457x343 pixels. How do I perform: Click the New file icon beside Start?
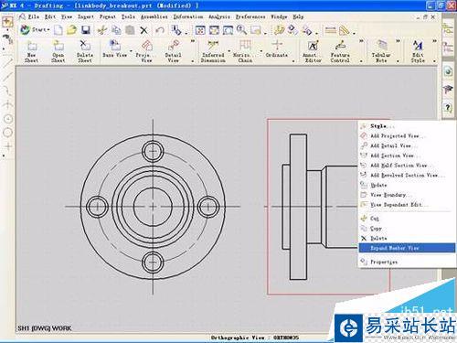tap(58, 30)
